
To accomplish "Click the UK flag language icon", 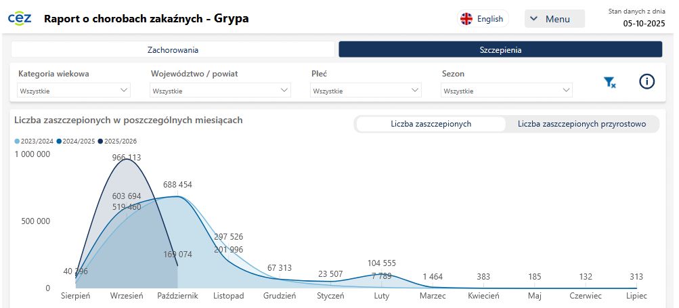I will pyautogui.click(x=466, y=19).
